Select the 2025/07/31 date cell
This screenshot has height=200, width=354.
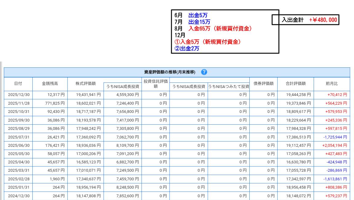[x=18, y=137]
